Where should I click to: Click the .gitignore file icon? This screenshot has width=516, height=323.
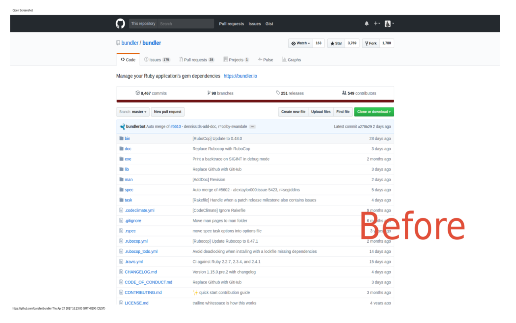coord(121,221)
